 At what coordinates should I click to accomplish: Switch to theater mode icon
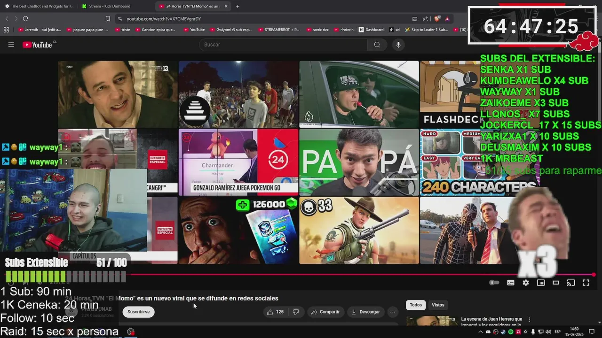point(556,283)
